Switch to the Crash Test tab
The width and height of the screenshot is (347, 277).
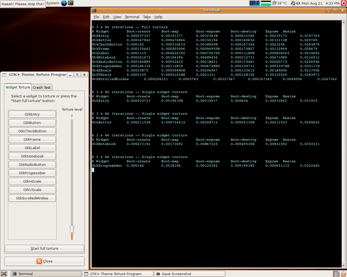tap(42, 87)
